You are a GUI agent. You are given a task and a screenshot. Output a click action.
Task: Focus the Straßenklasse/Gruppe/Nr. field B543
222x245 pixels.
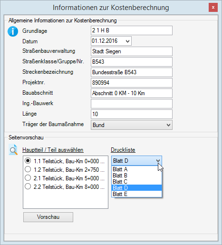[132, 62]
